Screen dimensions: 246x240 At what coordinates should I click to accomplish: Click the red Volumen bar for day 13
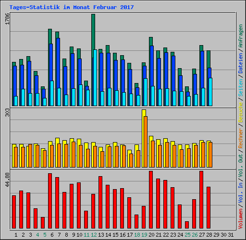click(x=100, y=203)
